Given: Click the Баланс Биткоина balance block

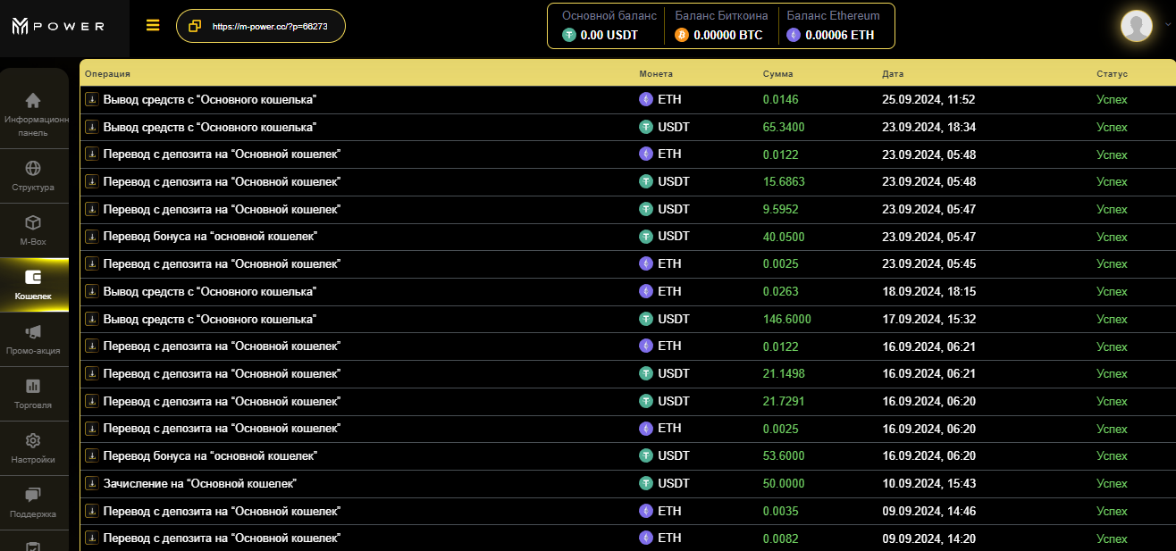Looking at the screenshot, I should tap(720, 26).
